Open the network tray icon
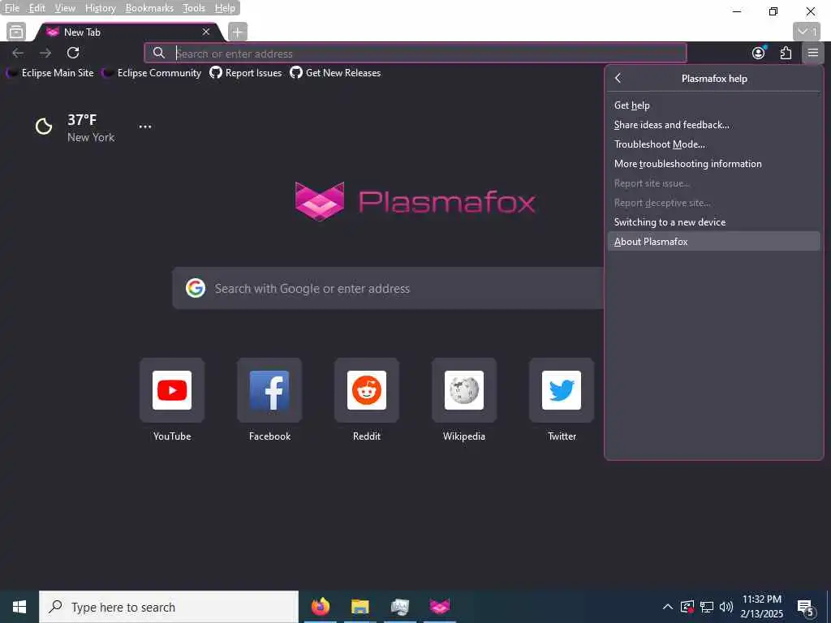 (x=707, y=607)
